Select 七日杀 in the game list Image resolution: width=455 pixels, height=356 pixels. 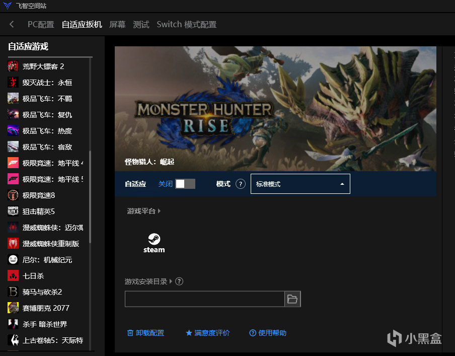tap(33, 275)
